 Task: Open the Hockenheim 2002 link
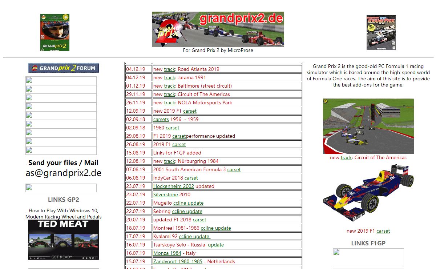tap(174, 186)
